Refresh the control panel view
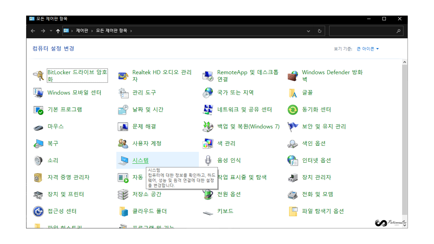 tap(319, 31)
